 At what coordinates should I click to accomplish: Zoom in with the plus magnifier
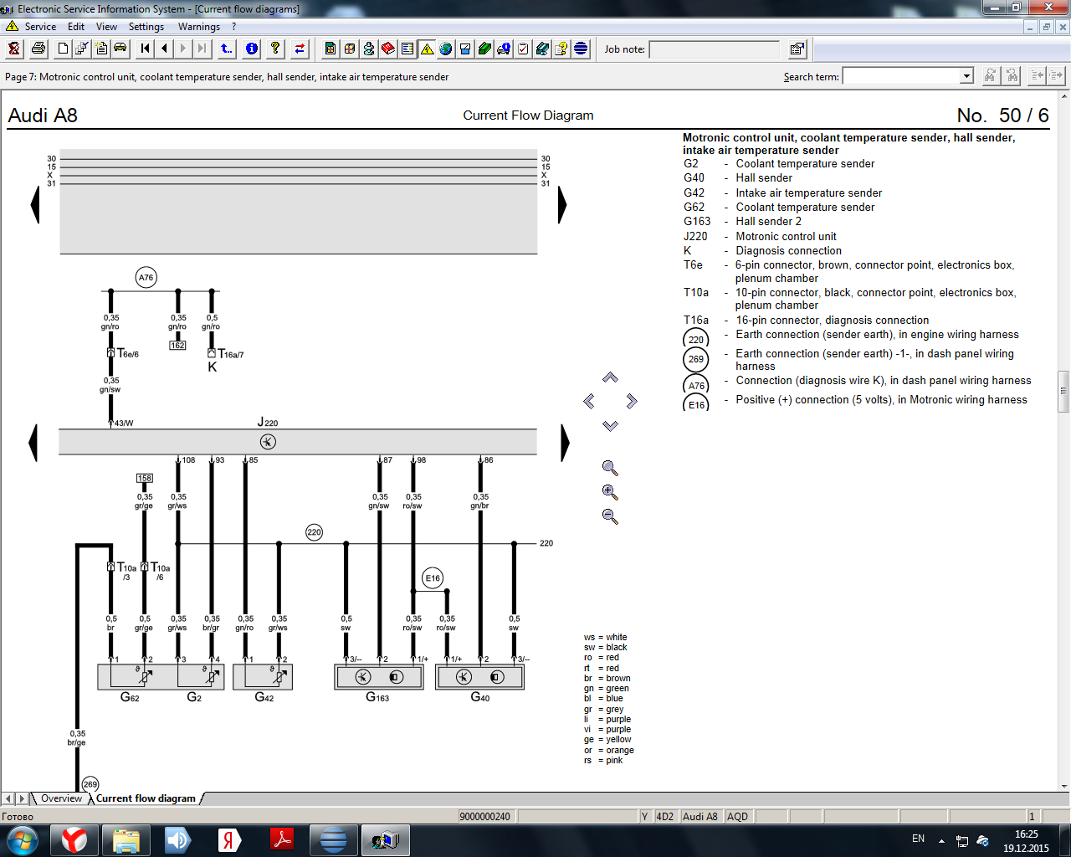[610, 492]
